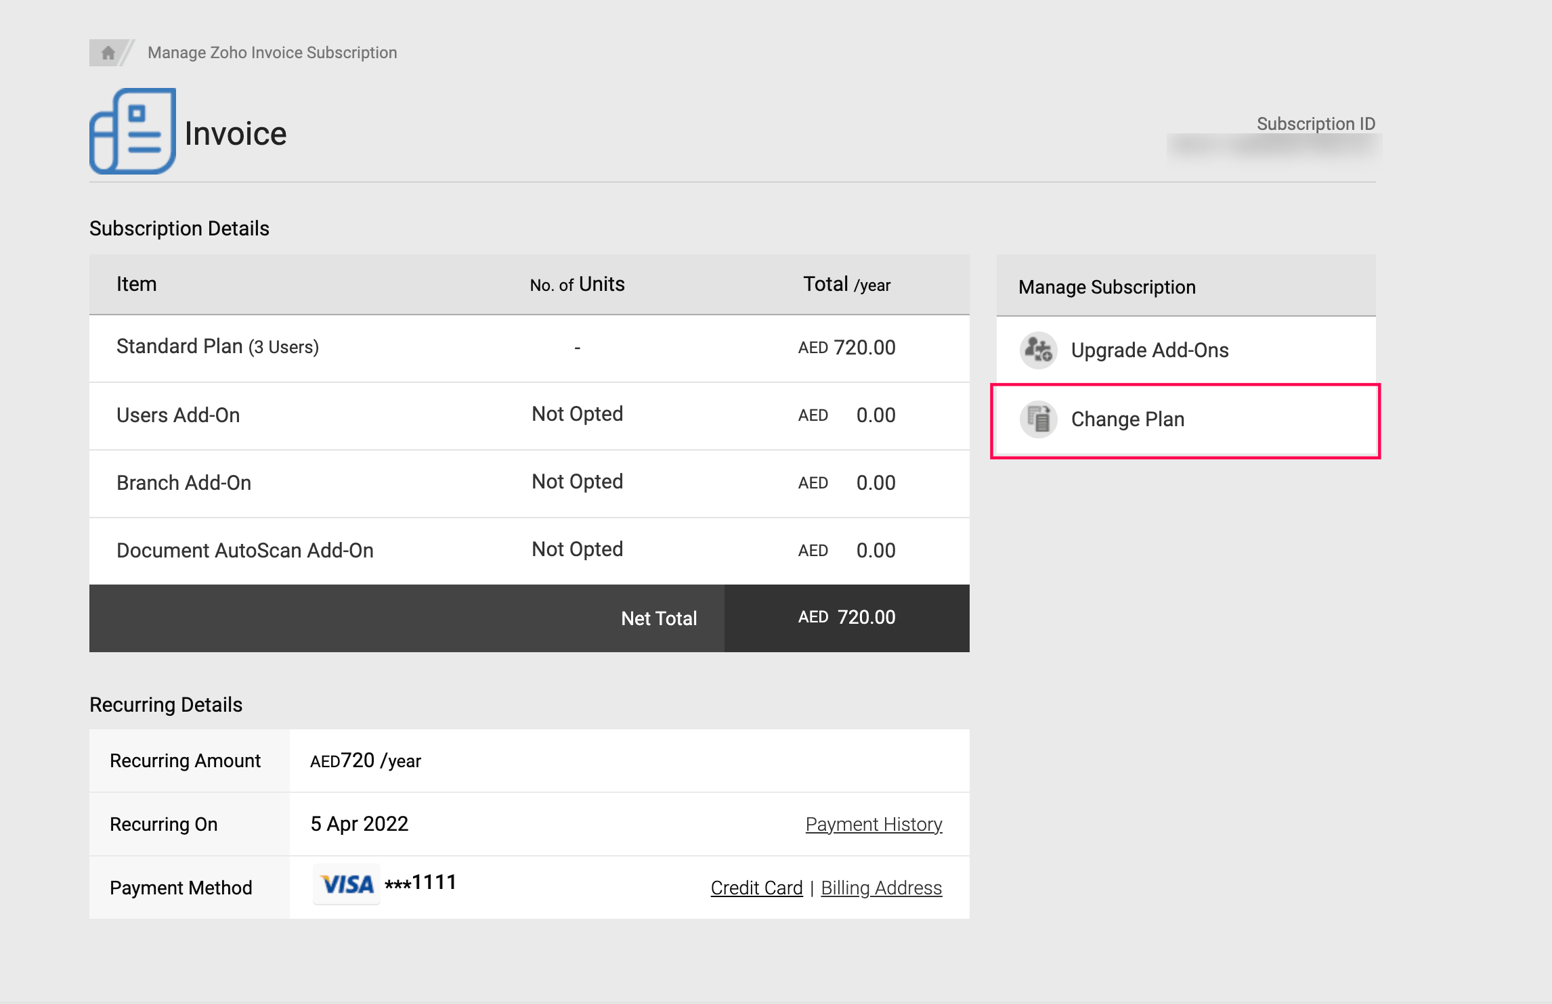
Task: Open Change Plan option
Action: (1186, 420)
